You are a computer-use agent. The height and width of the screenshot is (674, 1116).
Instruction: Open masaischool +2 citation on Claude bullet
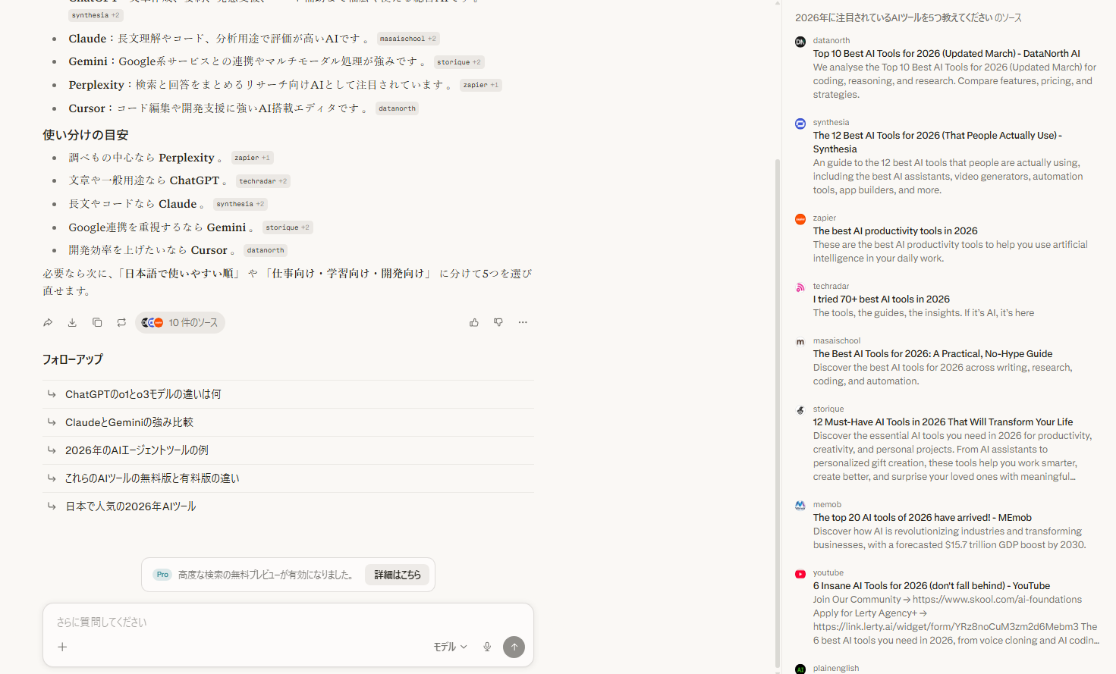click(408, 39)
